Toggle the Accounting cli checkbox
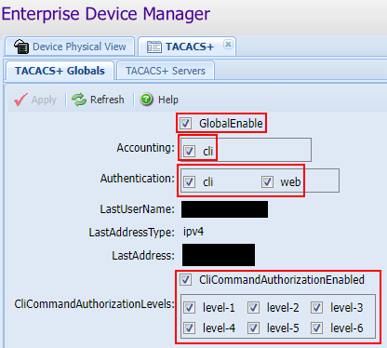The width and height of the screenshot is (387, 348). point(189,151)
